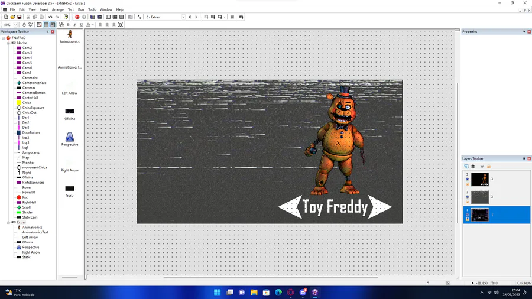The image size is (532, 299).
Task: Select the Perspective object icon in the object list
Action: (70, 137)
